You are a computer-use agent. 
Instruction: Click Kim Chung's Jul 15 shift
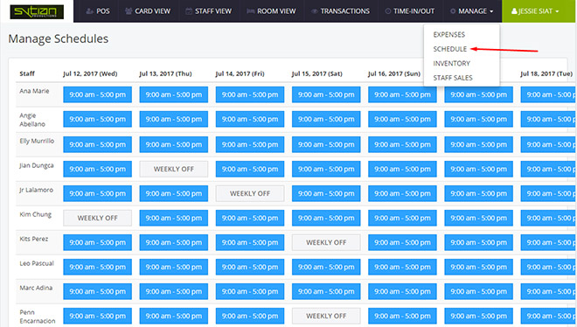(326, 218)
